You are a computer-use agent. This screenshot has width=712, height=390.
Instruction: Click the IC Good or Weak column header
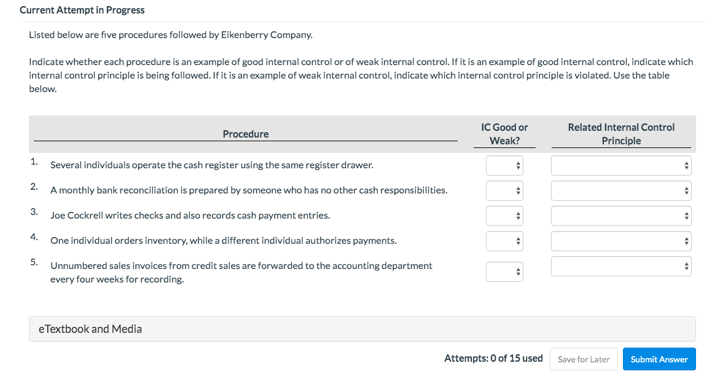(x=504, y=133)
